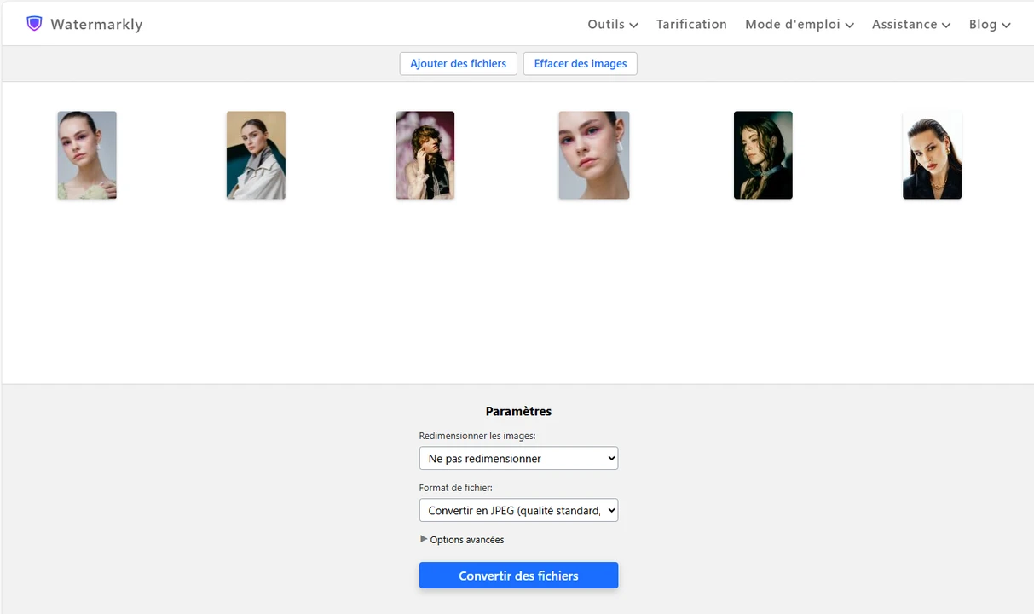Click the Convertir des fichiers button
This screenshot has height=614, width=1034.
[518, 576]
